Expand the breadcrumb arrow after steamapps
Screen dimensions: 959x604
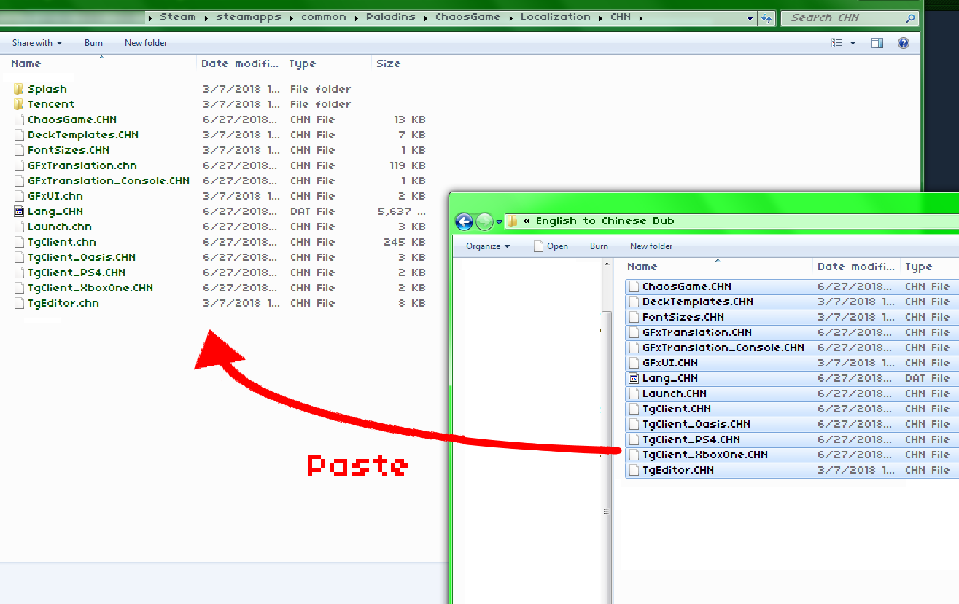(x=290, y=17)
